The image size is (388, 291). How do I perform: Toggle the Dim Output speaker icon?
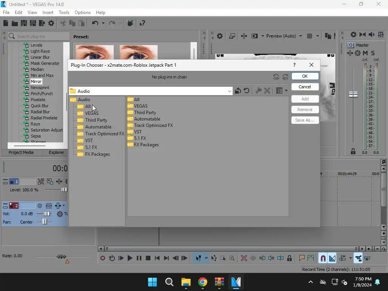click(x=371, y=34)
